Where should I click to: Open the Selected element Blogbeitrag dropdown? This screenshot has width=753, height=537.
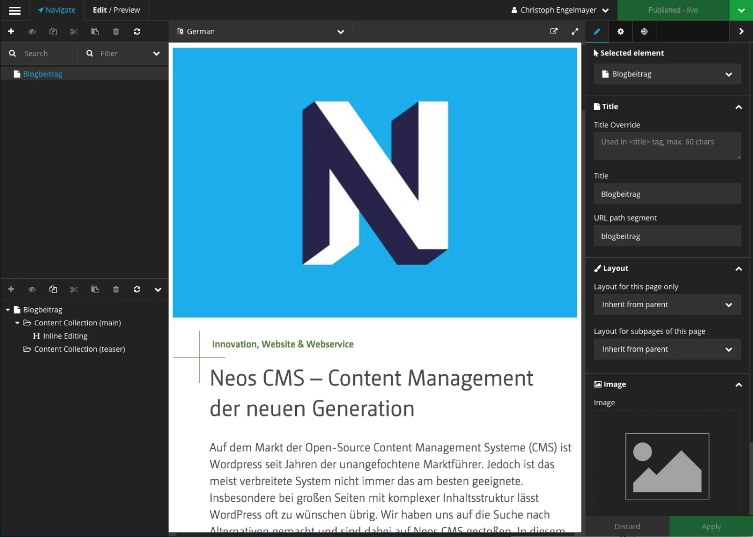point(667,74)
